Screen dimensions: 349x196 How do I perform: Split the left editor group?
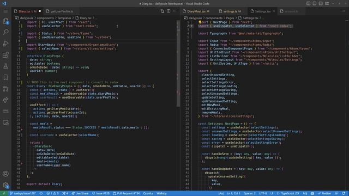click(169, 11)
